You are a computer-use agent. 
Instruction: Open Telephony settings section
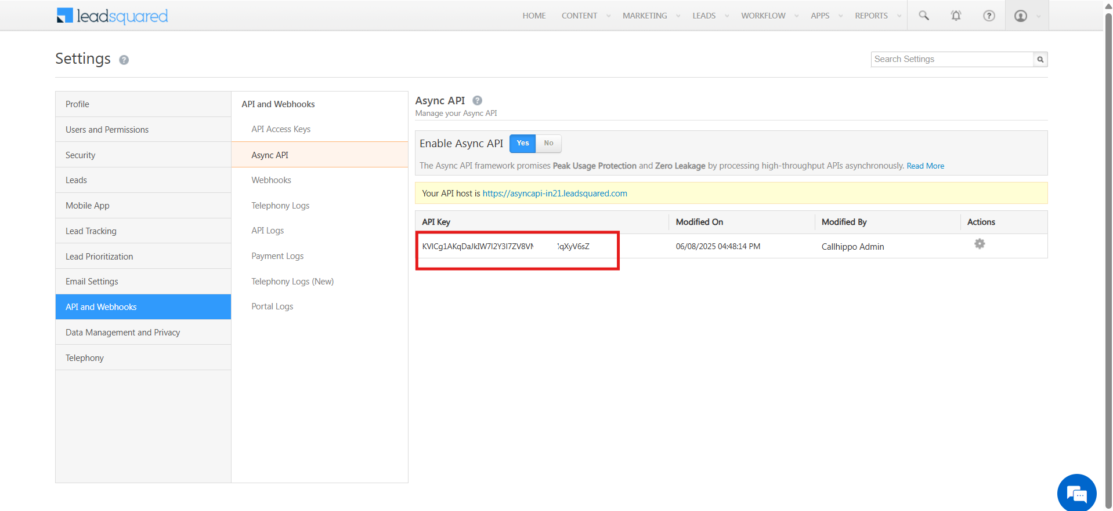tap(143, 357)
